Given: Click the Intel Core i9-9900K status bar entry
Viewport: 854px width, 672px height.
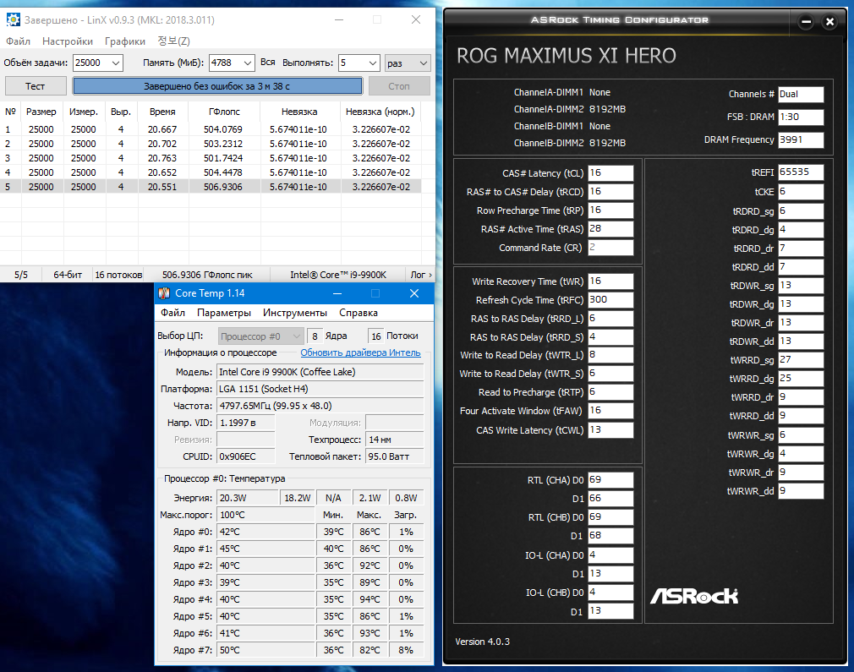Looking at the screenshot, I should [x=338, y=275].
